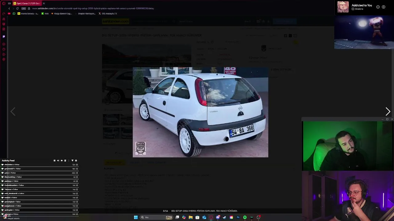Clear the Activity Feed with the archive icon
The image size is (394, 221).
pos(65,161)
